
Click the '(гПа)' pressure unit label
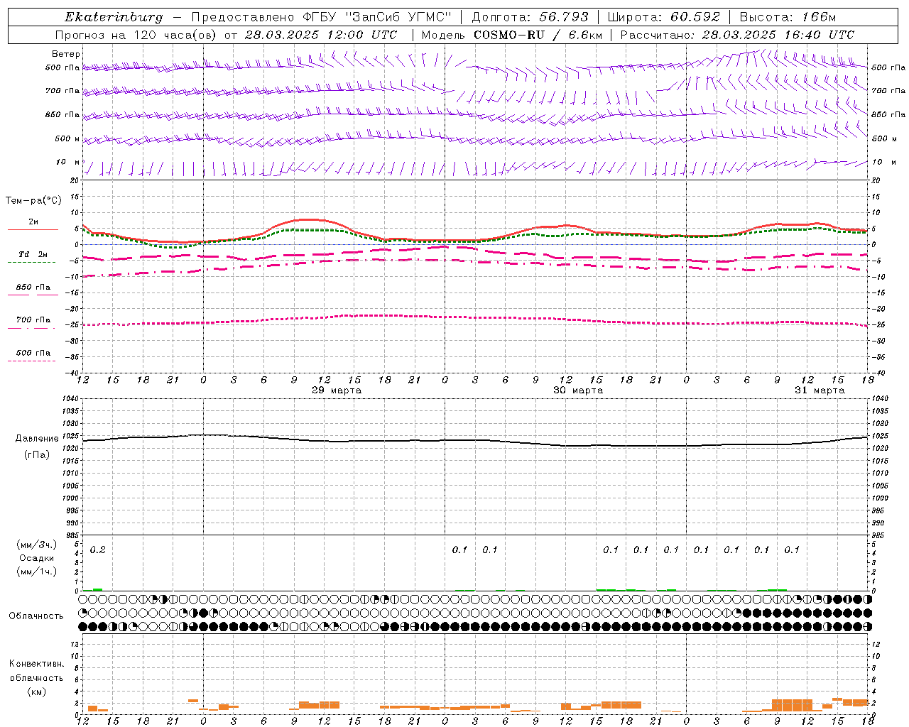coord(37,454)
